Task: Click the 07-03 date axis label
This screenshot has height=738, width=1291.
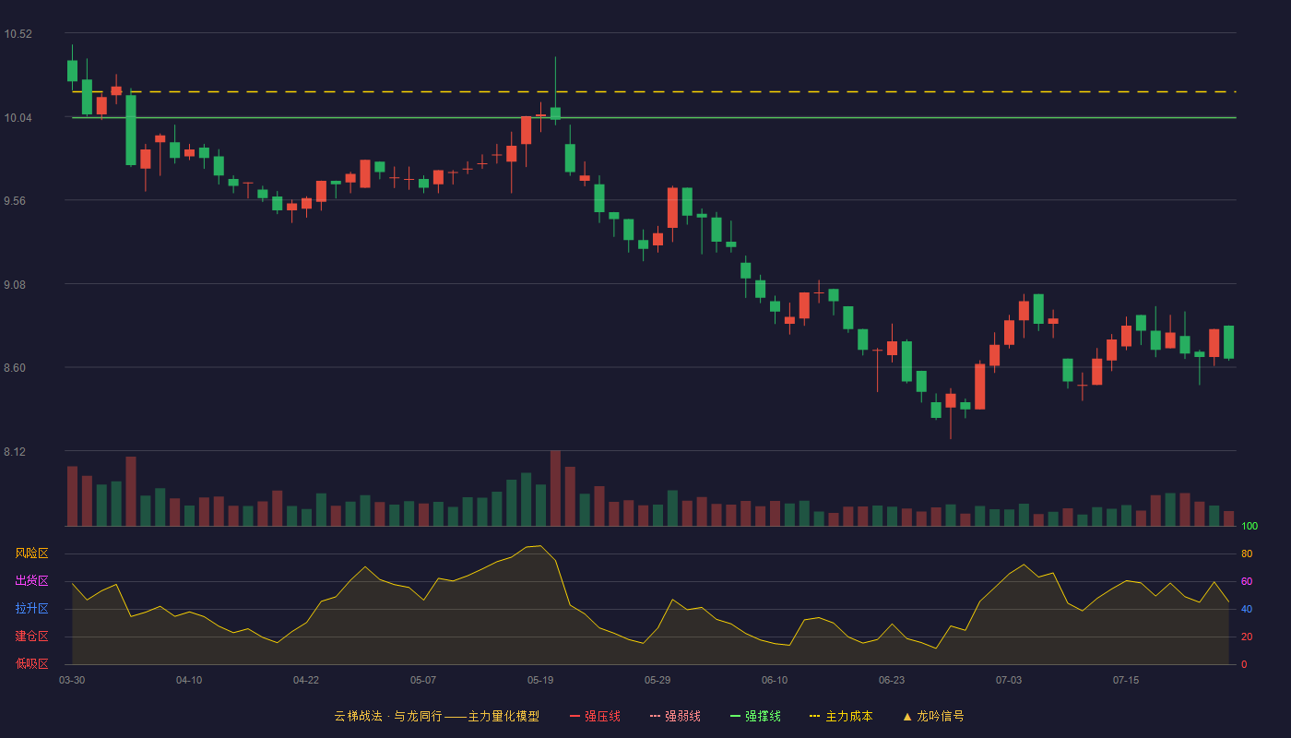Action: (1009, 680)
